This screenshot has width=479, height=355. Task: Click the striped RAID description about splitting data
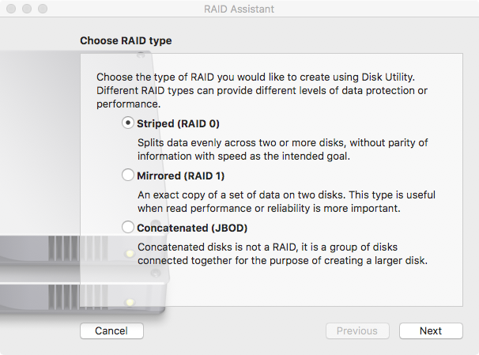pyautogui.click(x=282, y=149)
